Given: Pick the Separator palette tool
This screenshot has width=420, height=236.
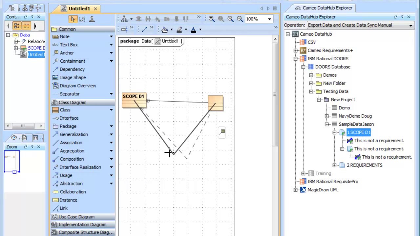Looking at the screenshot, I should (70, 94).
